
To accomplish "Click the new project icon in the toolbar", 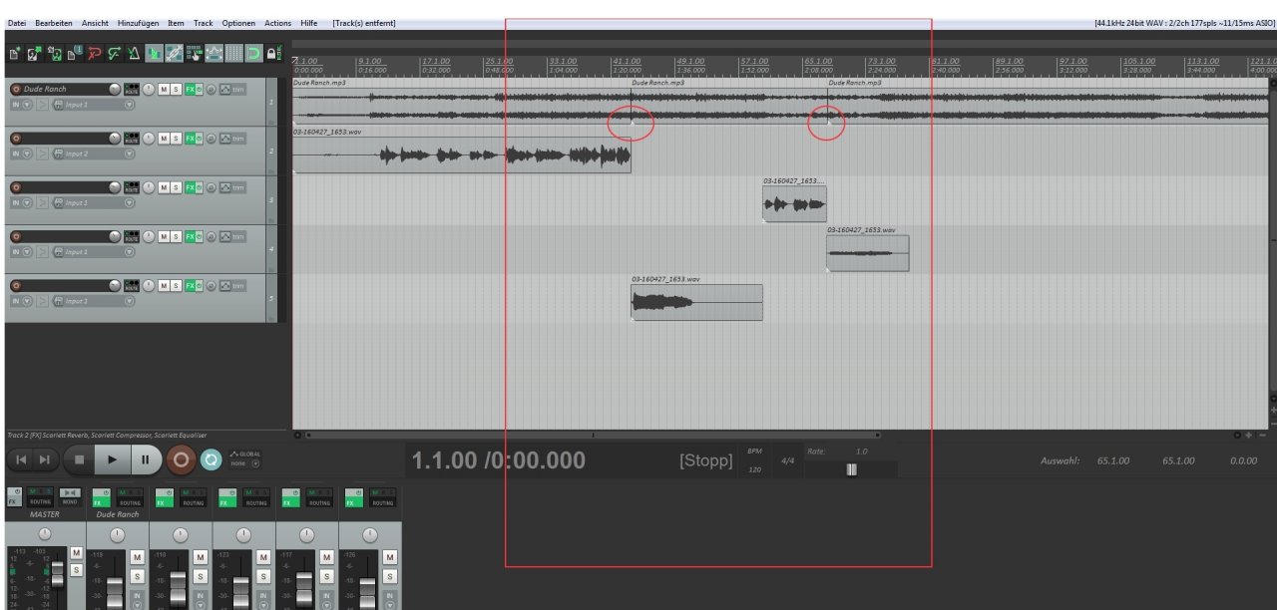I will (x=16, y=53).
